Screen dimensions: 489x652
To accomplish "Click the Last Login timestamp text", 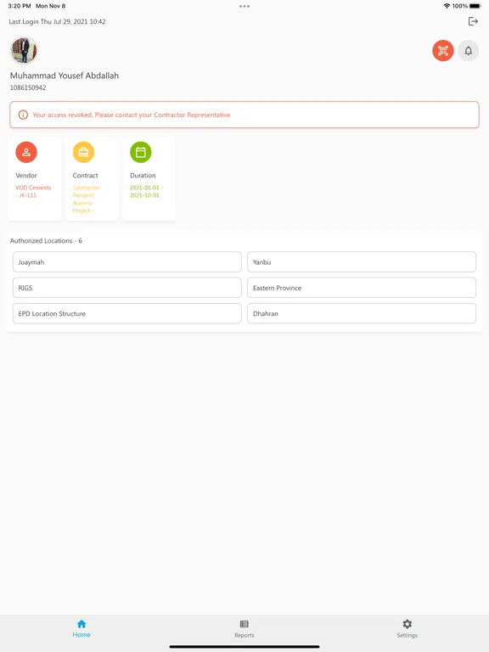I will pyautogui.click(x=57, y=21).
